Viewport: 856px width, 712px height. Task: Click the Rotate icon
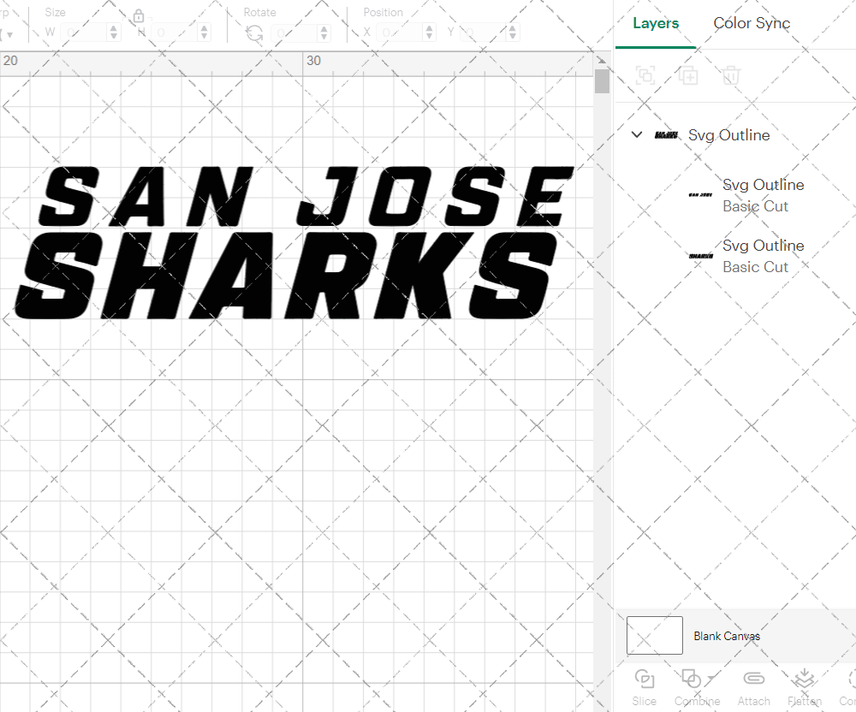(254, 33)
